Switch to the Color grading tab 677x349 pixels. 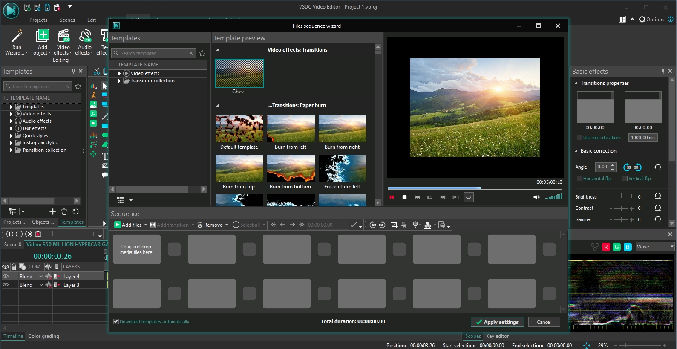[43, 336]
